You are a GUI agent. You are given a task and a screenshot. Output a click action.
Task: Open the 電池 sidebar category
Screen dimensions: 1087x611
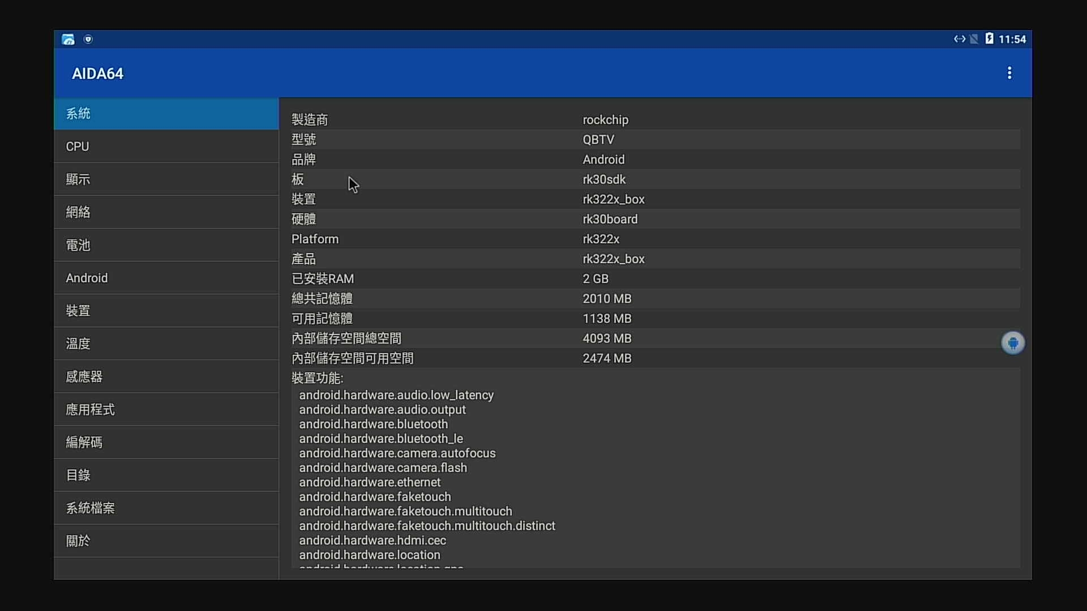coord(166,245)
